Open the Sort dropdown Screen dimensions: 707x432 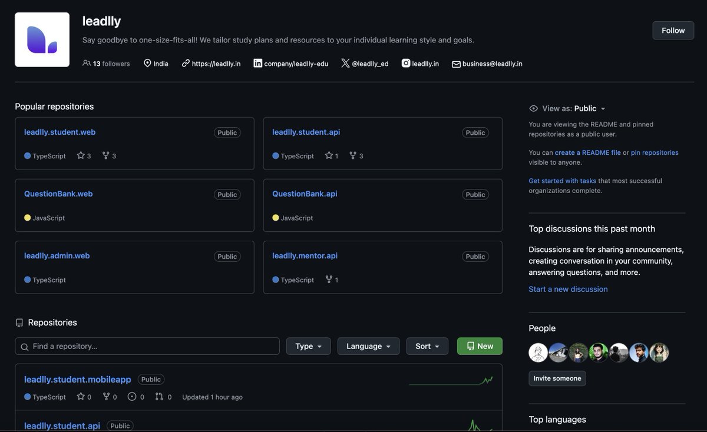coord(427,346)
